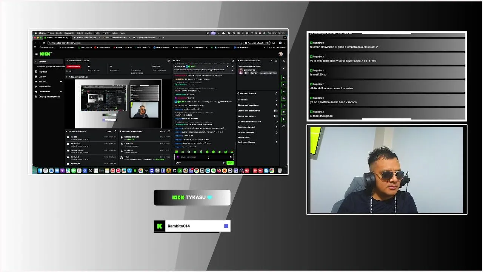Screen dimensions: 483x272
Task: Click the info icon atop the right rail
Action: coord(283,62)
